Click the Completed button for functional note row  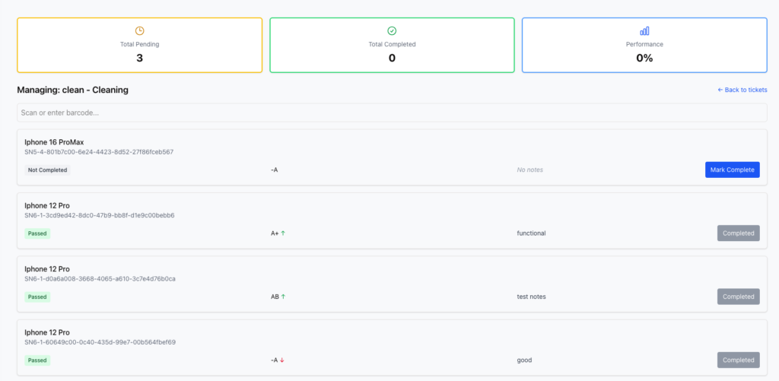click(738, 233)
